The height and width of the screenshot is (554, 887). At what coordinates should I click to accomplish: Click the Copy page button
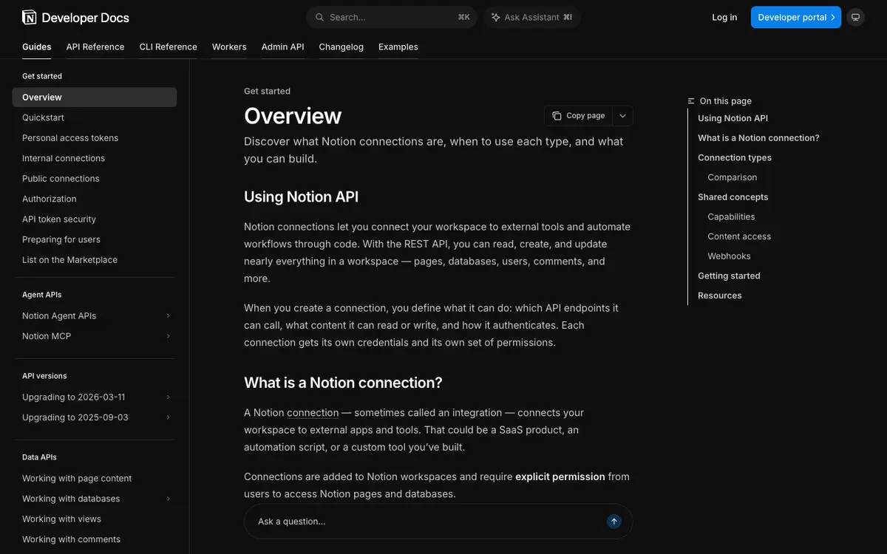pos(579,116)
